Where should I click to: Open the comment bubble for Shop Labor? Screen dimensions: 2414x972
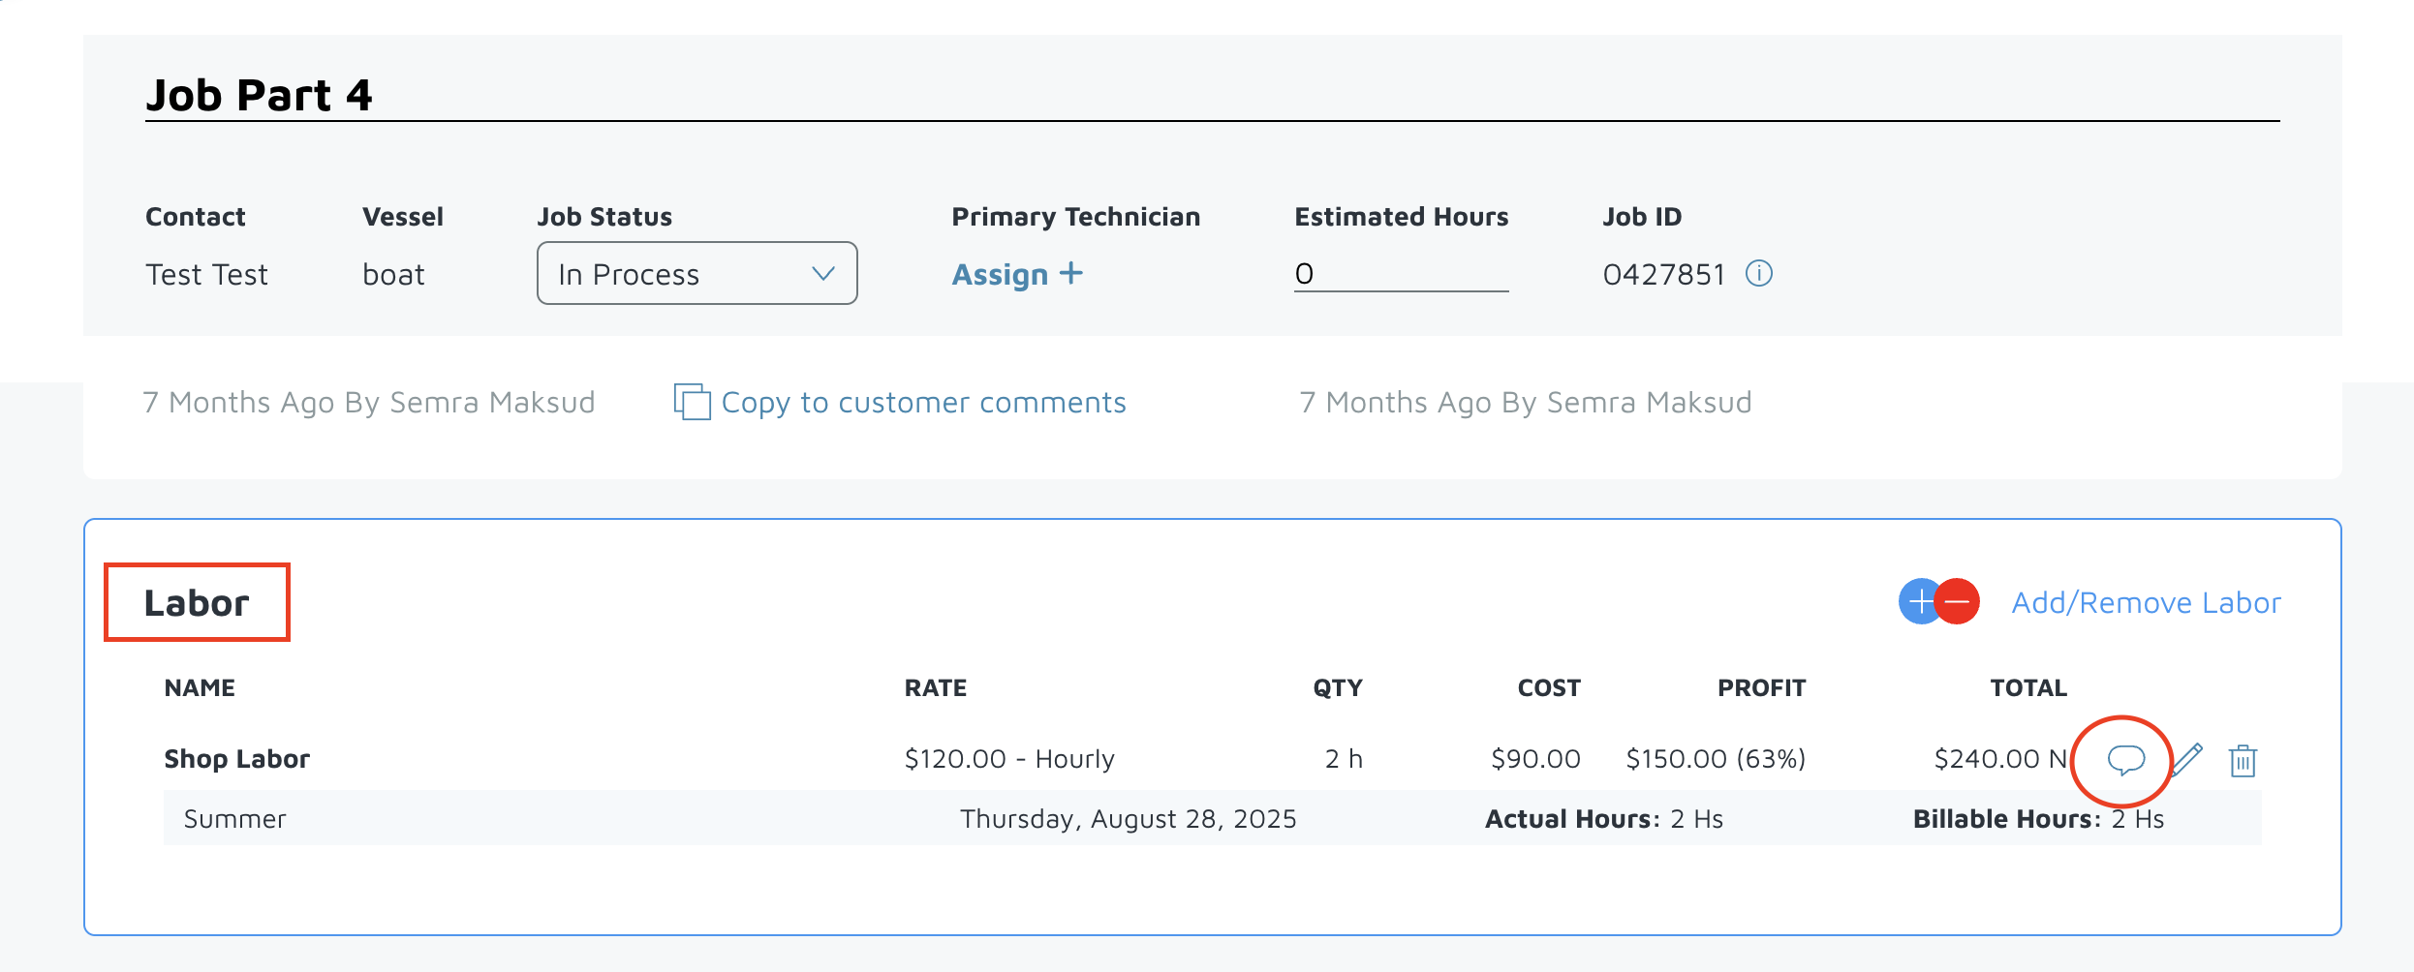[2125, 760]
